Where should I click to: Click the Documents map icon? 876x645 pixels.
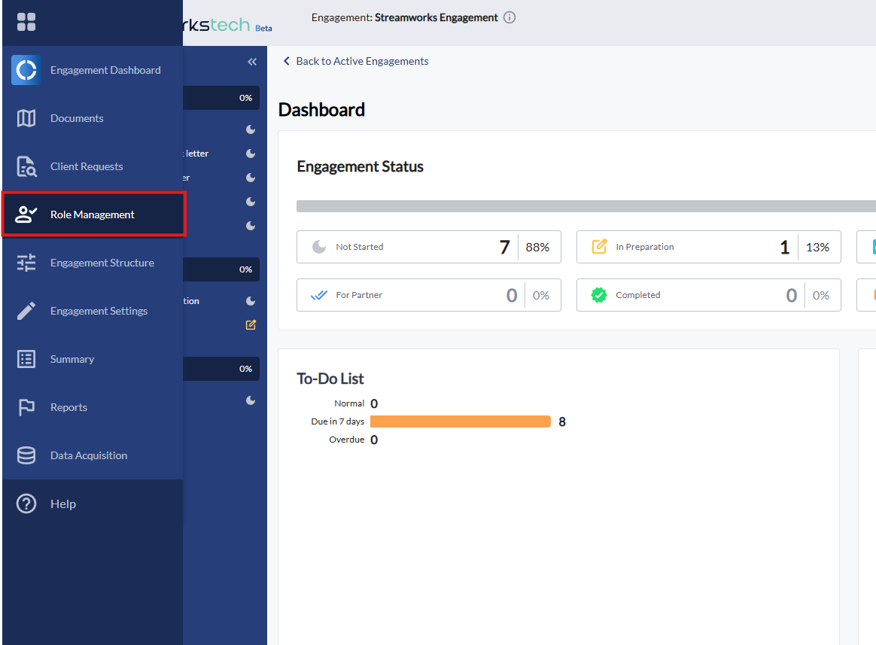(x=26, y=118)
